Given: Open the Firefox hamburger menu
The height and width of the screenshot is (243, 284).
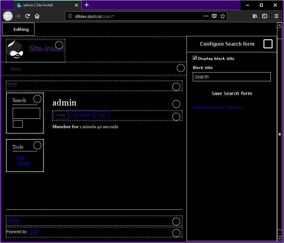Looking at the screenshot, I should tap(276, 16).
